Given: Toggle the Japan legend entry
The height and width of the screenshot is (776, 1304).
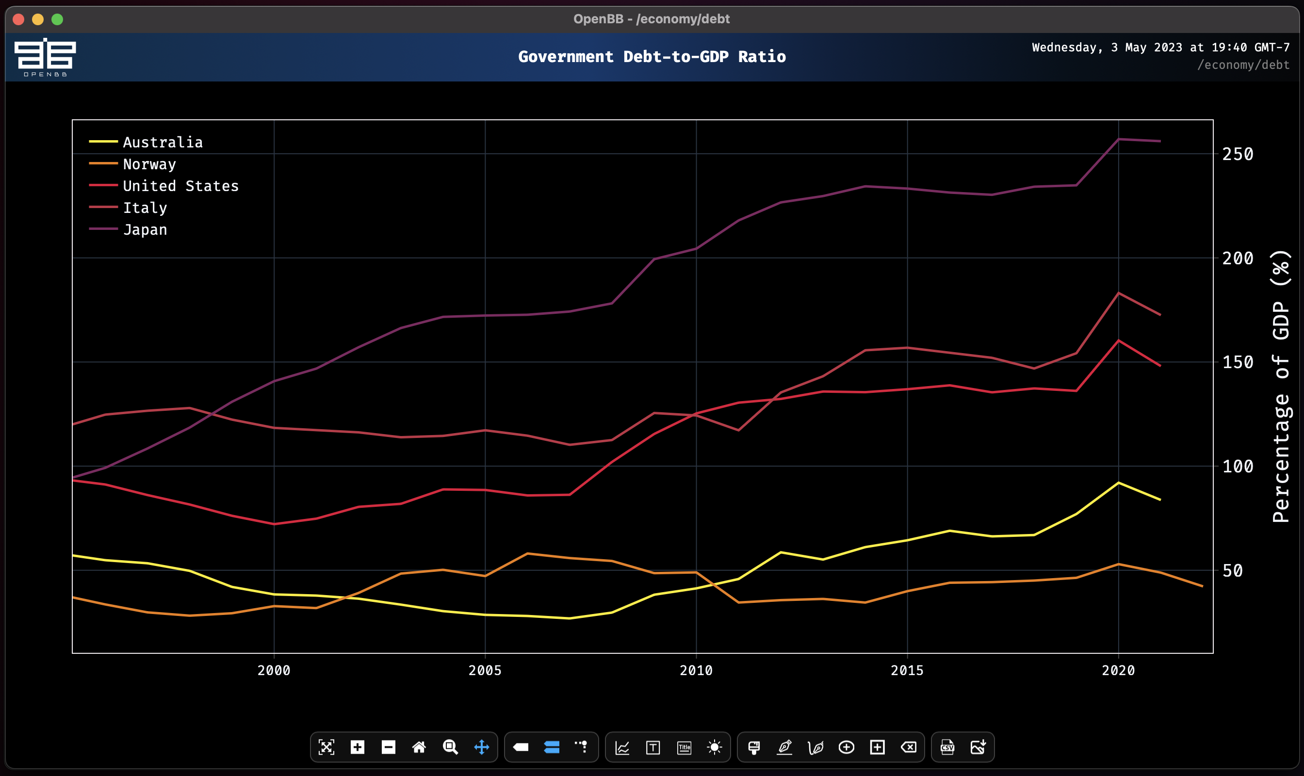Looking at the screenshot, I should pyautogui.click(x=128, y=229).
